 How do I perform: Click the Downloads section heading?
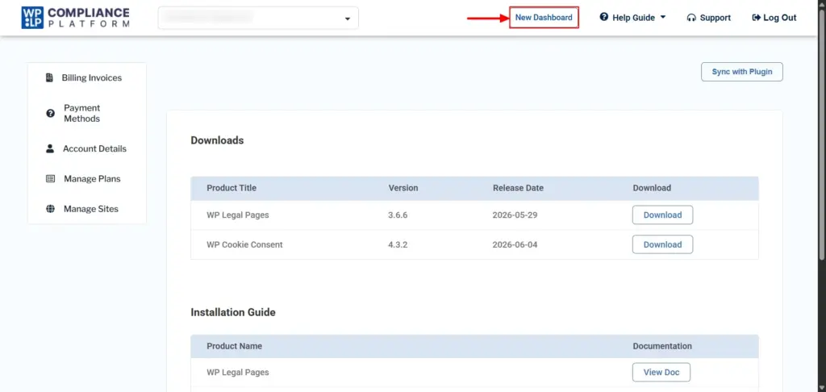(217, 140)
